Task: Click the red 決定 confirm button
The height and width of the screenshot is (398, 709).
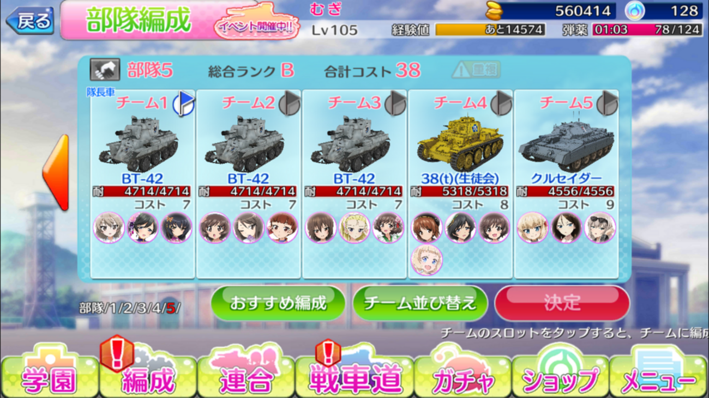Action: [562, 303]
